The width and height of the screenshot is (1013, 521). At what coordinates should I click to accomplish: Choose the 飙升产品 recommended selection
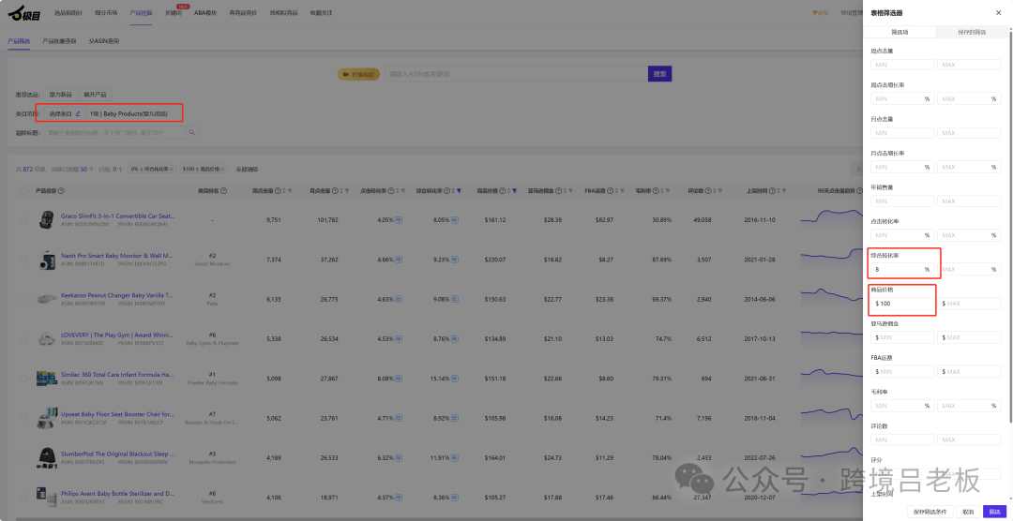(95, 95)
